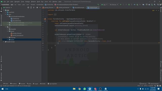The width and height of the screenshot is (162, 91).
Task: Open the Event Log panel
Action: coord(143,84)
